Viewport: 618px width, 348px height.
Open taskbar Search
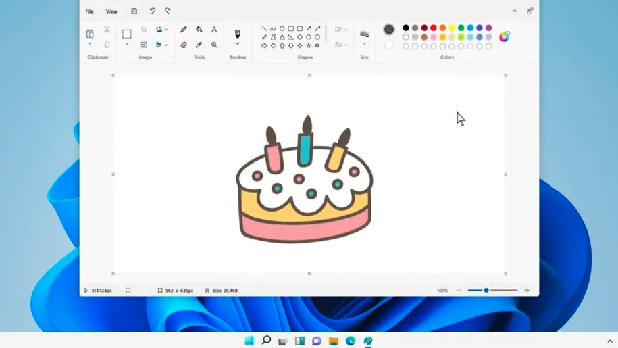point(266,340)
